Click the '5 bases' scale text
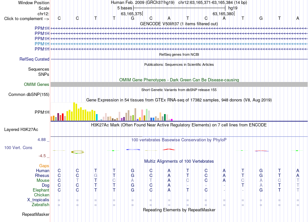The height and width of the screenshot is (222, 308). point(124,8)
